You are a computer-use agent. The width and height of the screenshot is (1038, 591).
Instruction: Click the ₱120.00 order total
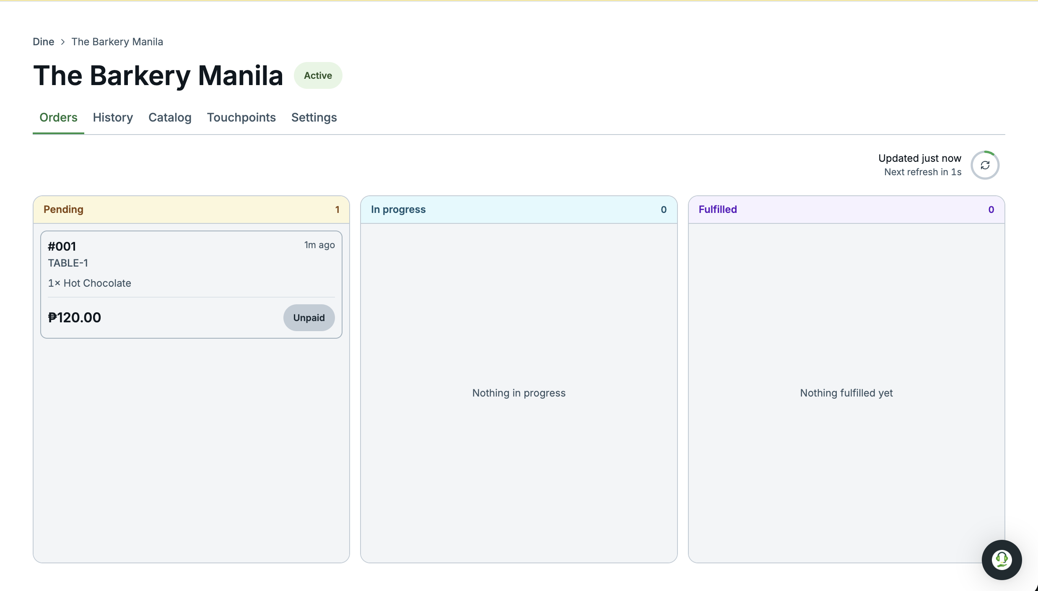click(x=75, y=318)
